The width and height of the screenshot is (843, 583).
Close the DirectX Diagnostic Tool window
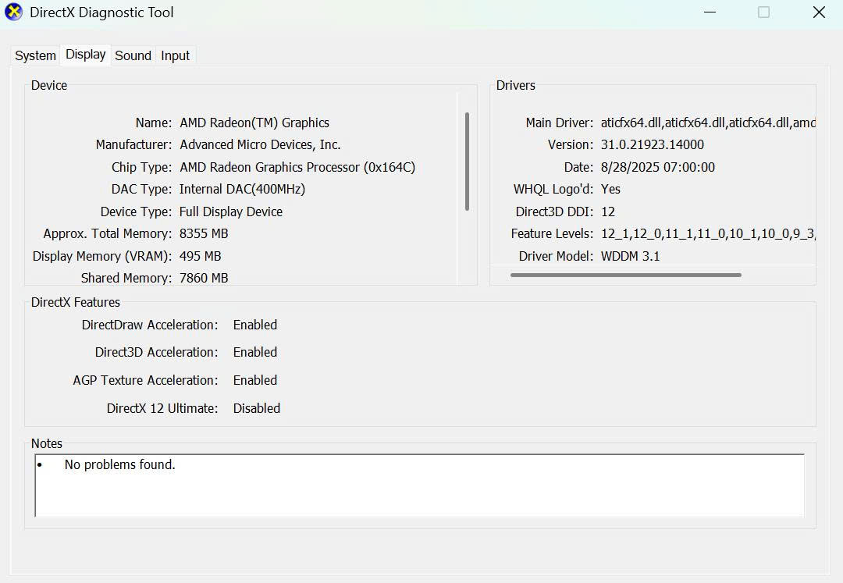819,12
